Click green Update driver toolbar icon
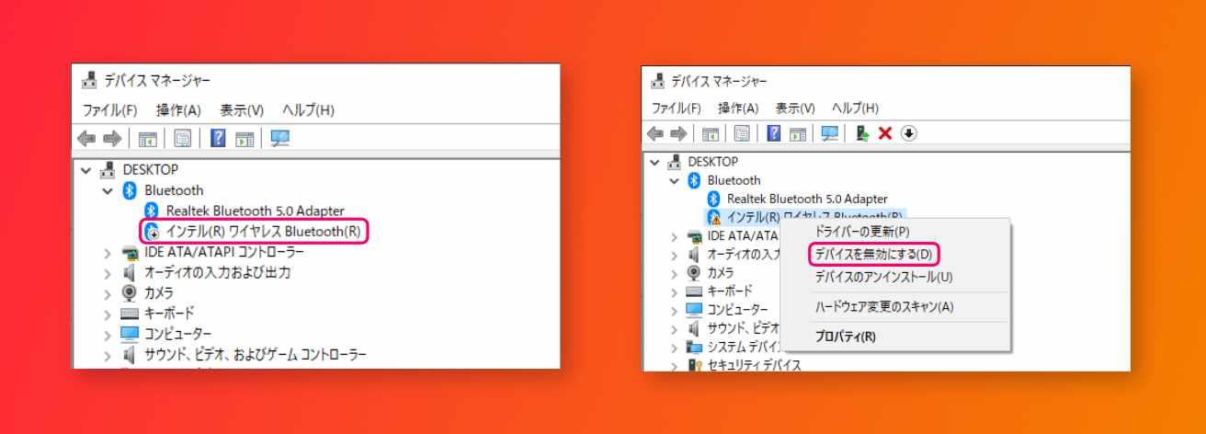This screenshot has width=1206, height=434. pos(863,134)
